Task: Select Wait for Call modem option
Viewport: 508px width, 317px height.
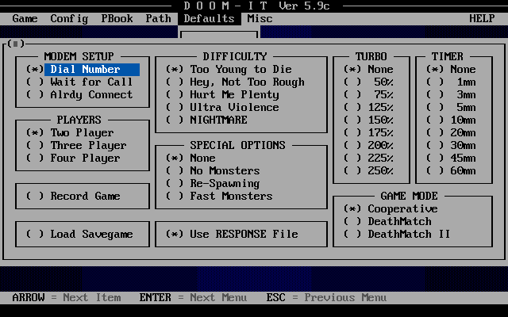Action: click(79, 82)
